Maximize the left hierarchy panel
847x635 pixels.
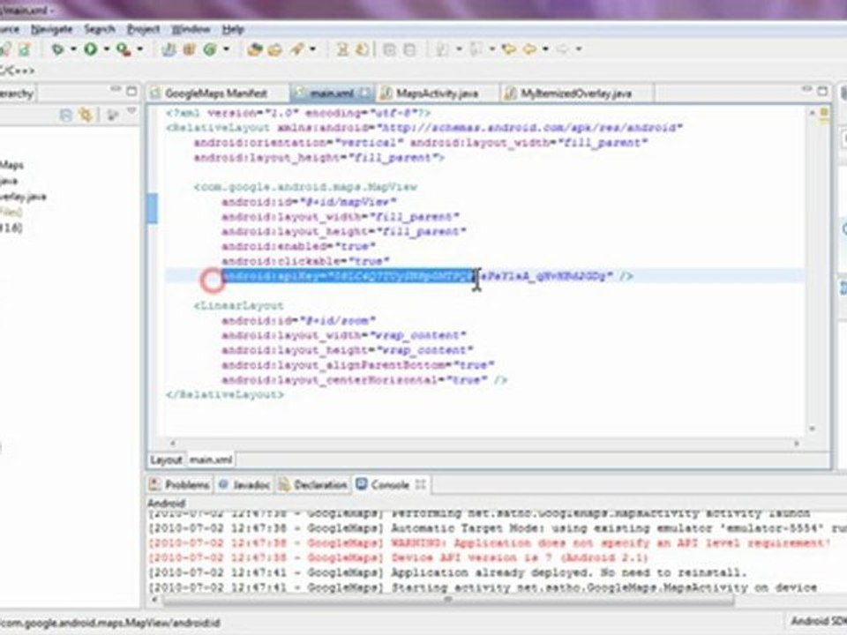tap(131, 91)
